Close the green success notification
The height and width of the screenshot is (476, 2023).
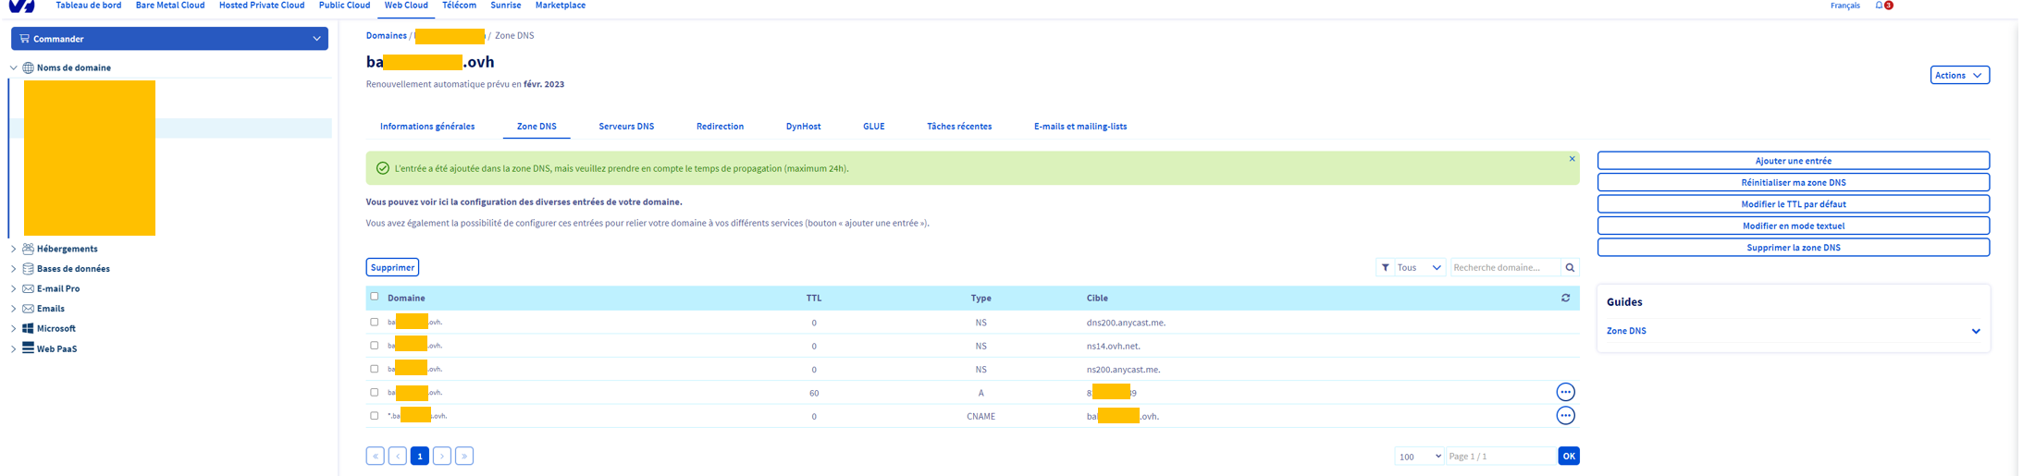pyautogui.click(x=1572, y=159)
